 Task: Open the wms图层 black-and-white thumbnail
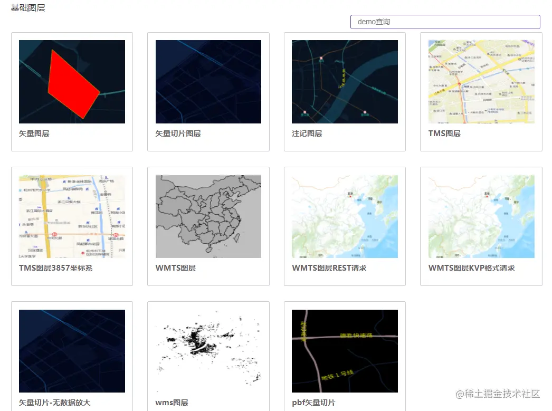click(208, 351)
